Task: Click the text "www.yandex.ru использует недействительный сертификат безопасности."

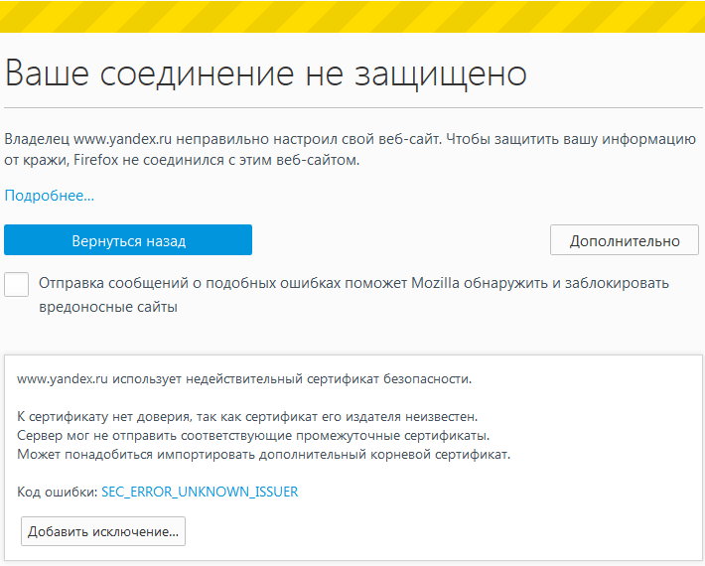Action: 244,379
